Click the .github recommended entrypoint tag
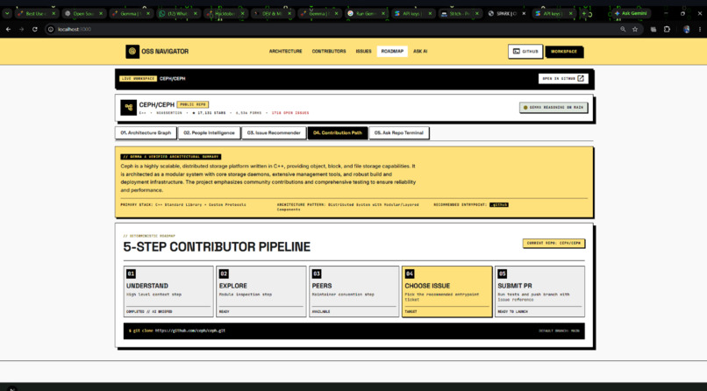Screen dimensions: 707x391 point(499,204)
